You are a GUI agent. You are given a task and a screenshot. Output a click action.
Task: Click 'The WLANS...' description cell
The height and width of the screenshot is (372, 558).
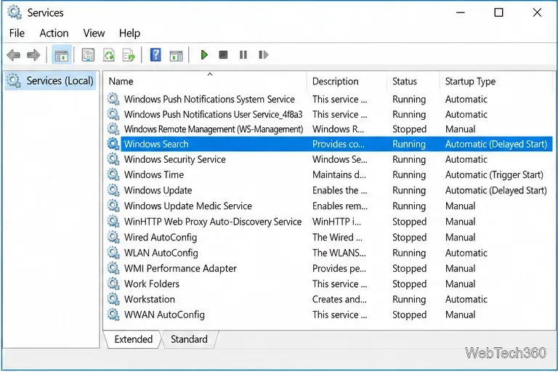pyautogui.click(x=339, y=253)
